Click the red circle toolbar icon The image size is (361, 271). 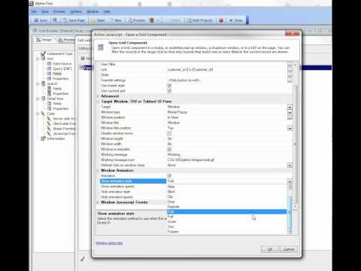tap(221, 20)
